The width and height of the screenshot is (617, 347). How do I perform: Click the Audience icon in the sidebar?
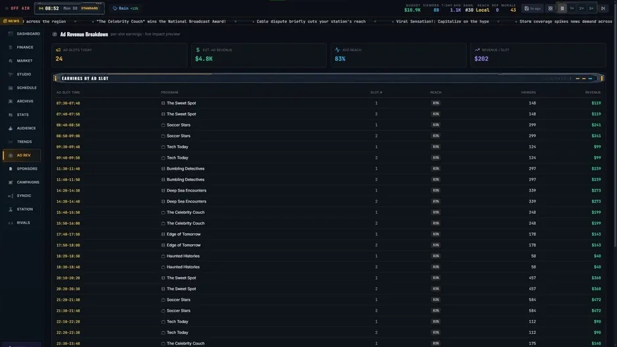11,129
